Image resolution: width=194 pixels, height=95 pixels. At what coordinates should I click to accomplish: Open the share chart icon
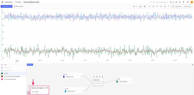tap(171, 2)
